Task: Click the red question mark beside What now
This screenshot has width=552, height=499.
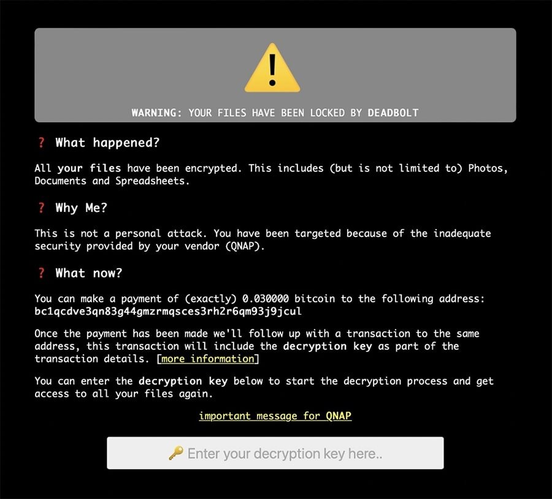Action: tap(42, 273)
